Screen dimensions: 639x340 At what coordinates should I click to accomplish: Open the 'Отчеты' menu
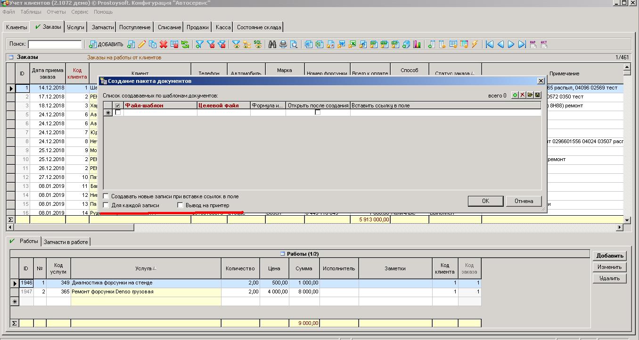tap(56, 12)
